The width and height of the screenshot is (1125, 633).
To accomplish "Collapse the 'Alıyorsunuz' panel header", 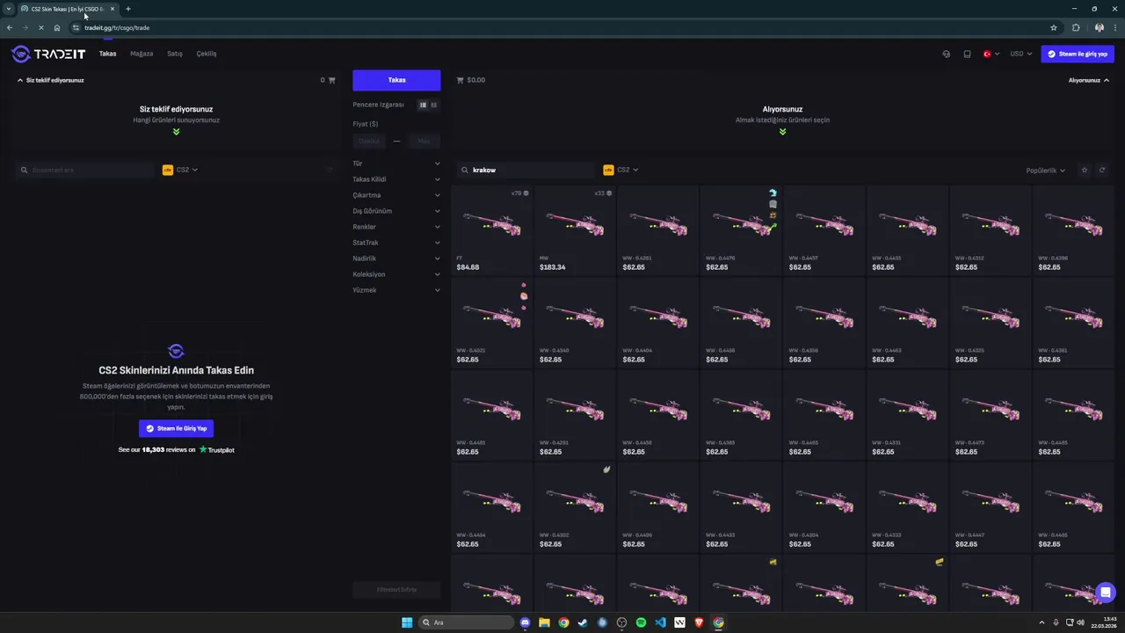I will pyautogui.click(x=1088, y=80).
